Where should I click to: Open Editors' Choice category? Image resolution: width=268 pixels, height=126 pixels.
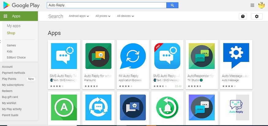tap(16, 57)
